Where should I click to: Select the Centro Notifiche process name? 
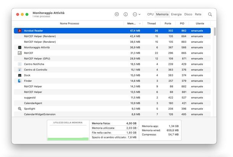[x=34, y=64]
